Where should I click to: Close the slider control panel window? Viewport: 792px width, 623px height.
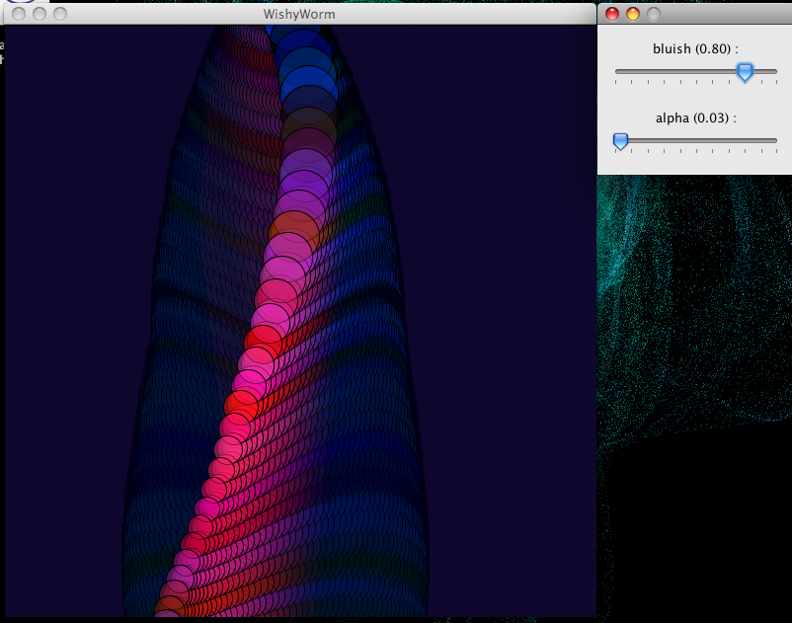[x=612, y=14]
